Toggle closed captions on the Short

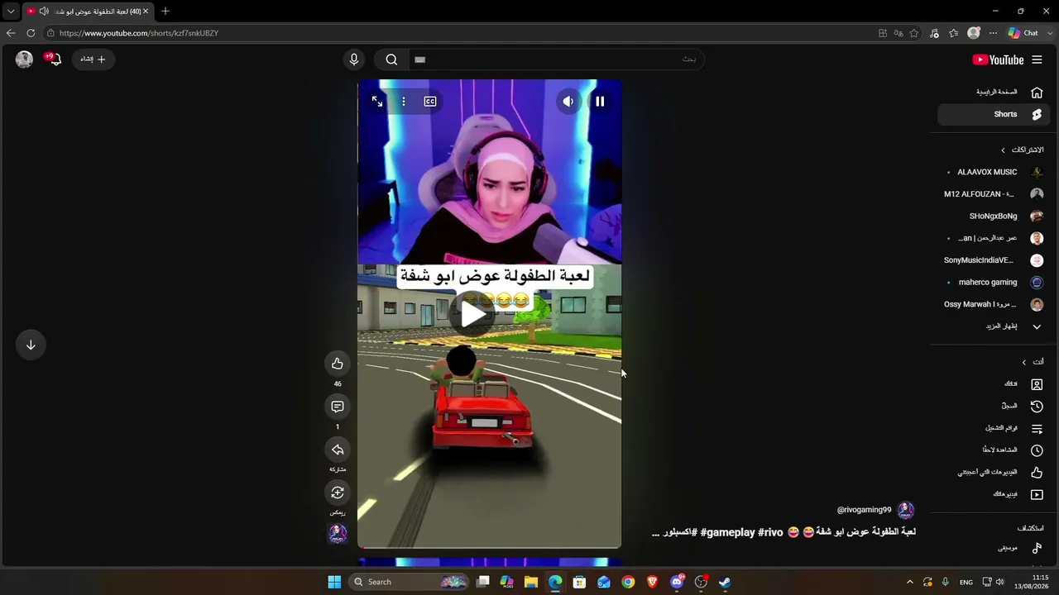[x=430, y=102]
